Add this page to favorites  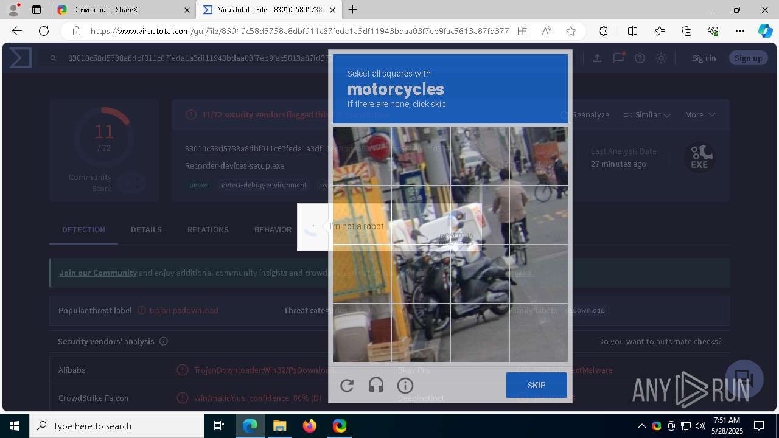[571, 31]
